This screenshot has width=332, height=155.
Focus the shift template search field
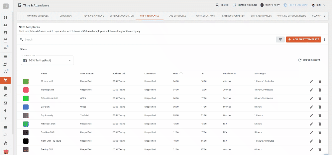point(146,39)
